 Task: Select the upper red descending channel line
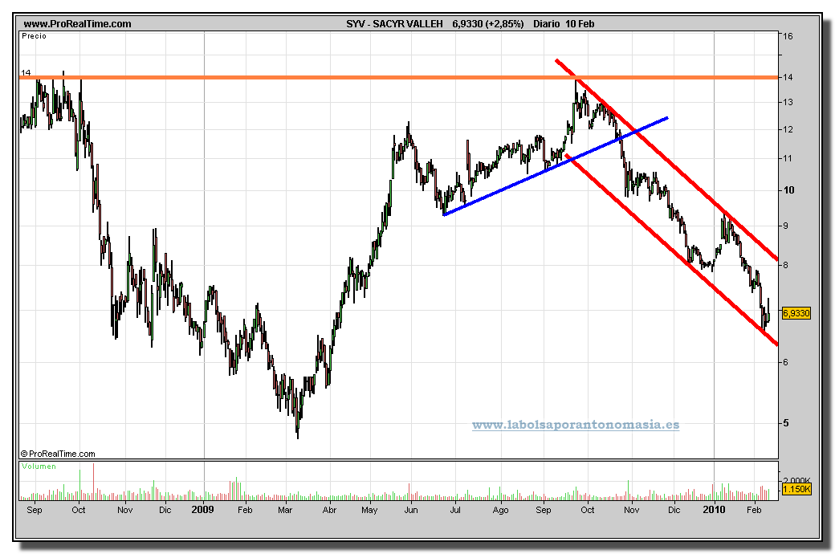click(666, 160)
